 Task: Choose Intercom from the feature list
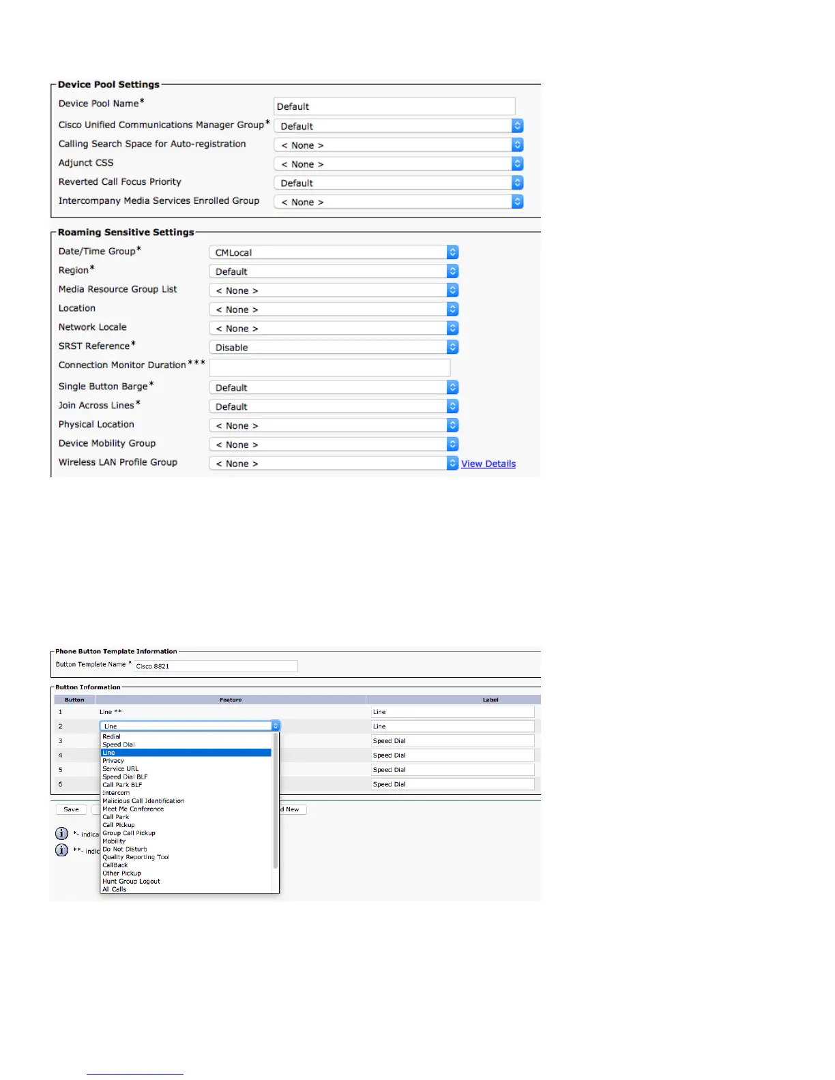(x=186, y=793)
